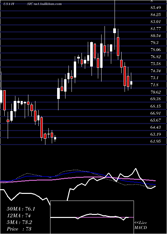Click the 63.19 price axis label
Screen dimensions: 167x234
pyautogui.click(x=156, y=134)
